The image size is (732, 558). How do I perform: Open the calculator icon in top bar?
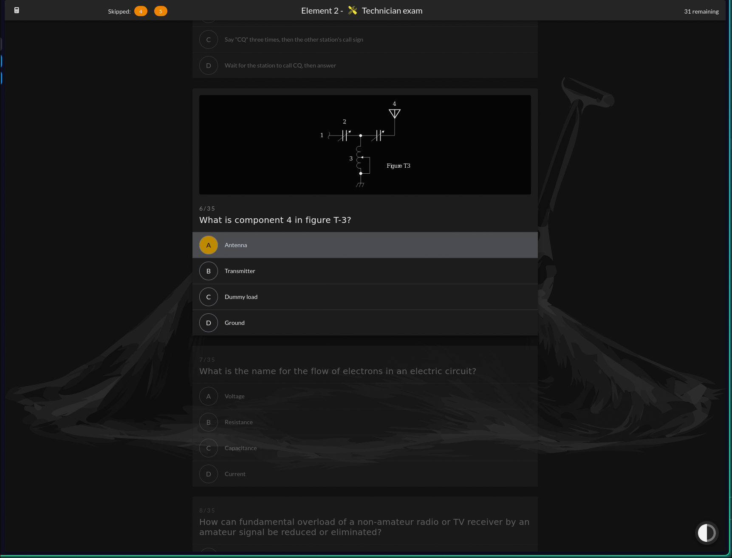click(17, 10)
